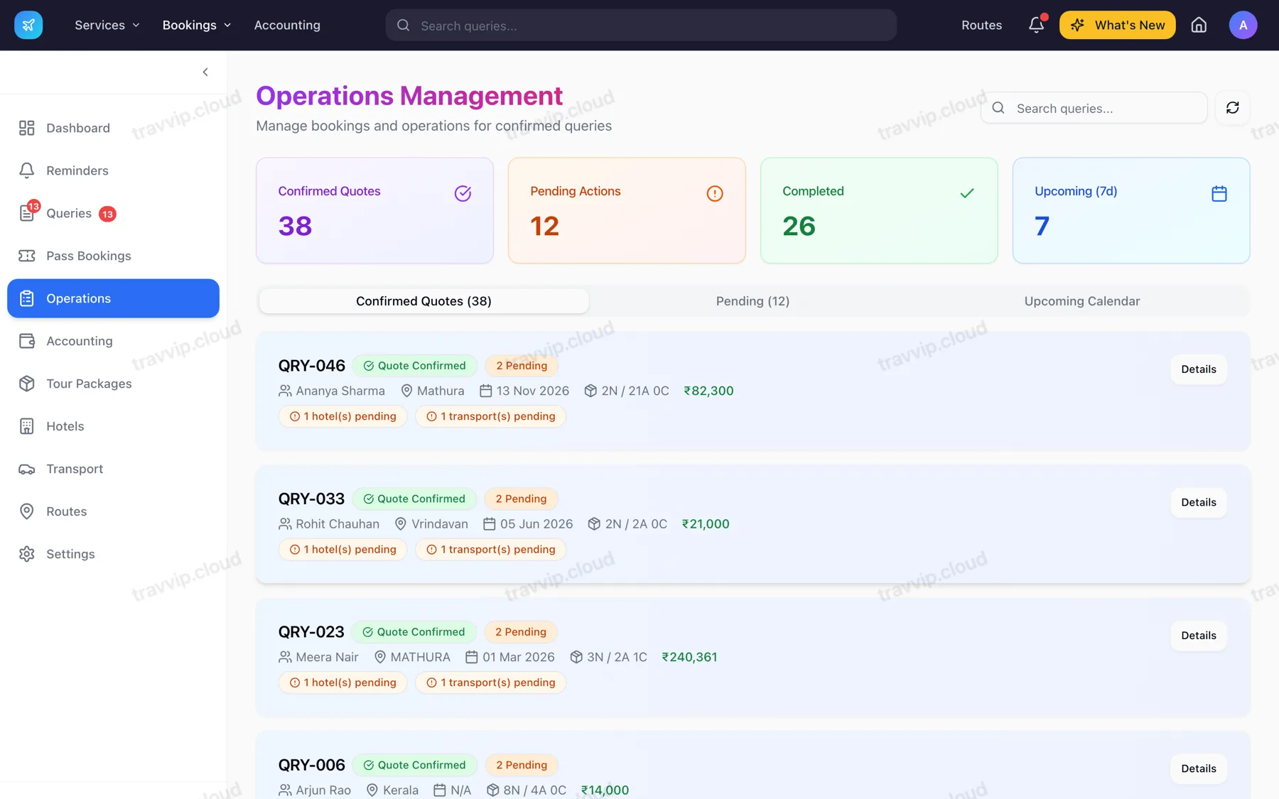Open Pass Bookings in the sidebar

pos(113,256)
